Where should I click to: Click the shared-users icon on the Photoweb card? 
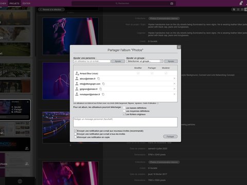click(27, 149)
